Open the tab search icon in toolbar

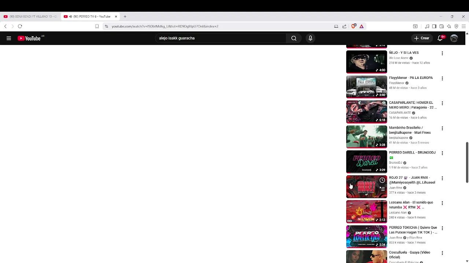tap(415, 26)
